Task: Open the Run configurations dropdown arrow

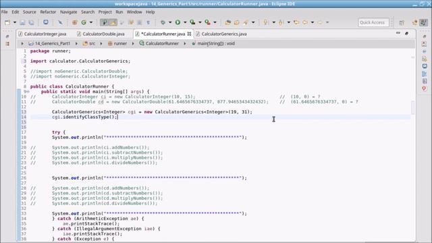Action: 185,22
